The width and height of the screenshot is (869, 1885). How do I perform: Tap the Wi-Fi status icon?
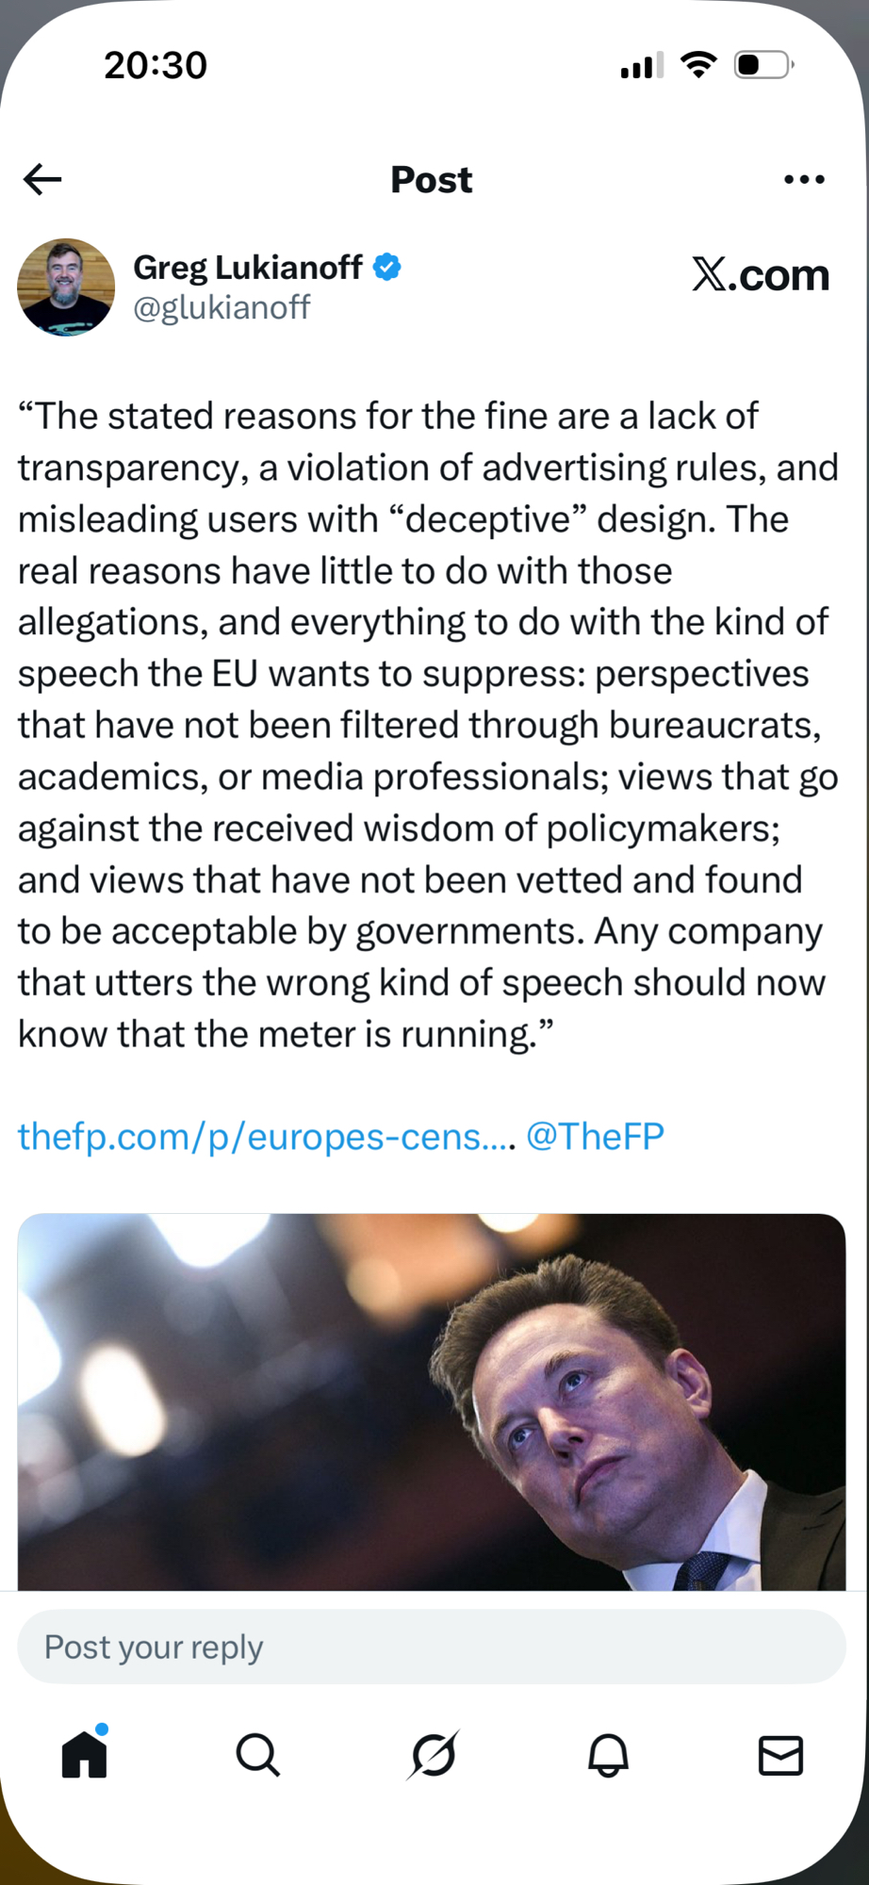(x=698, y=65)
